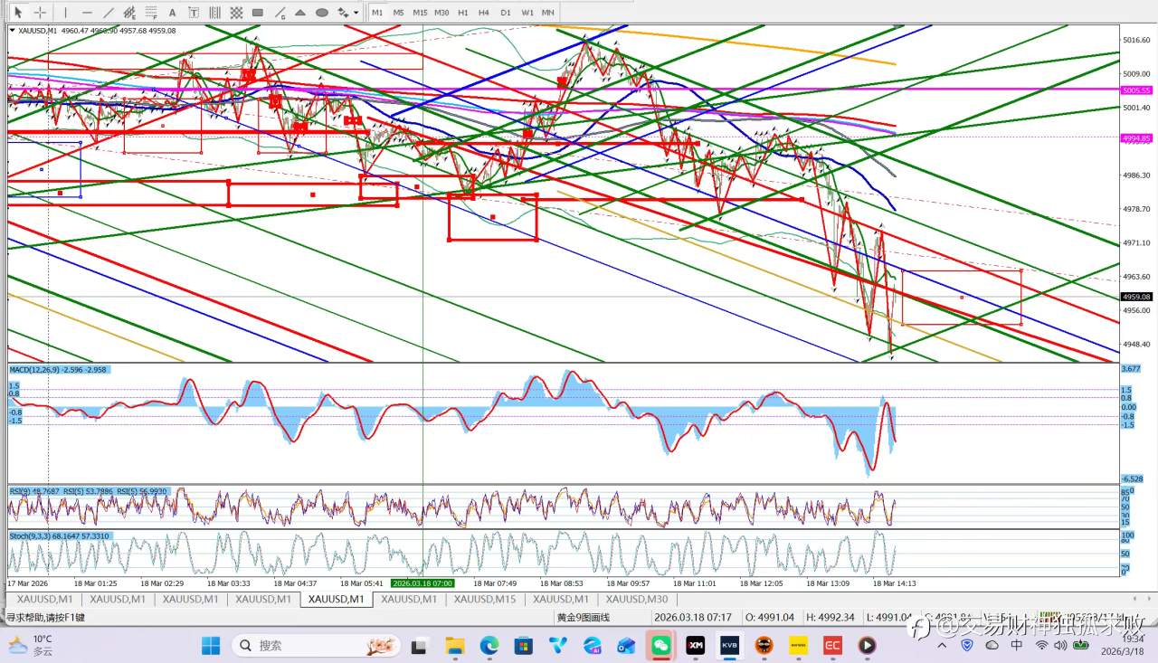Switch timeframe to W1

coord(527,13)
